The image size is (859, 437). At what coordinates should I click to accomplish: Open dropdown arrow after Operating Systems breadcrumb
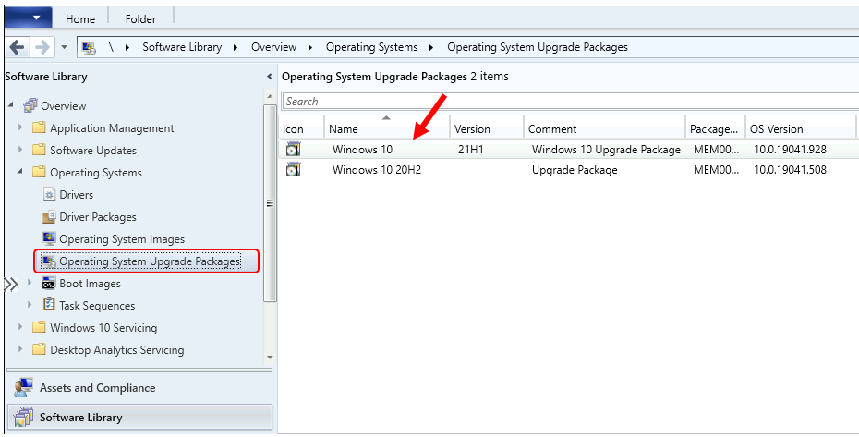point(431,48)
